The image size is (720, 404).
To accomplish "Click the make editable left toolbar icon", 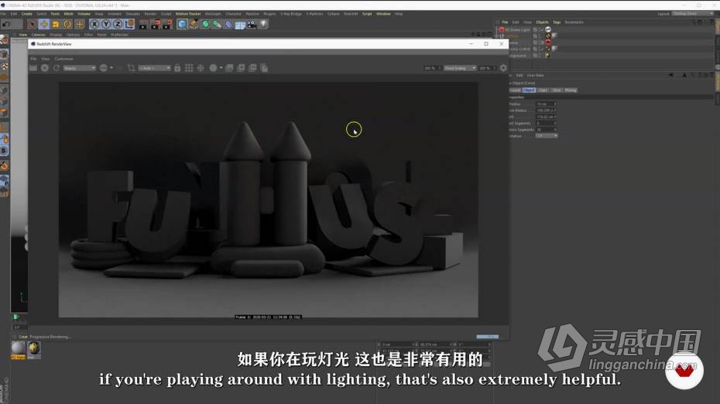I will pyautogui.click(x=4, y=41).
